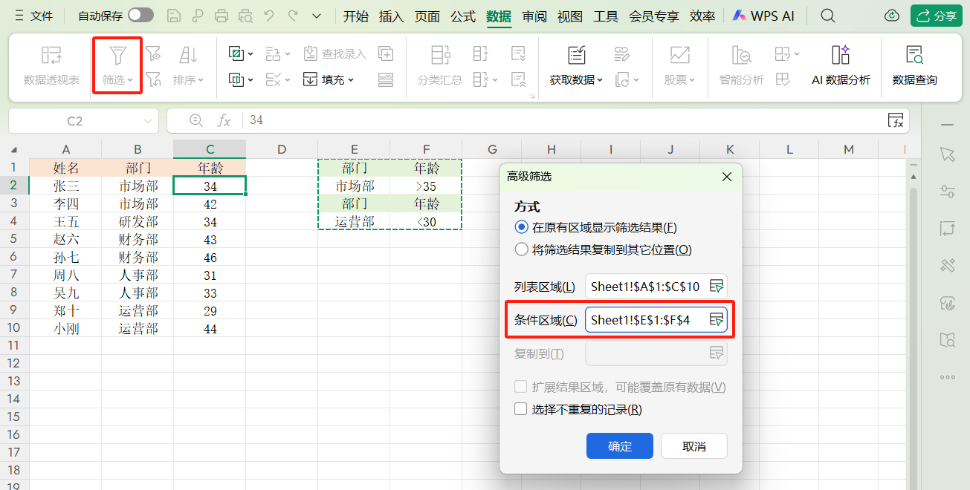
Task: Open the 视图 ribbon tab
Action: coord(569,16)
